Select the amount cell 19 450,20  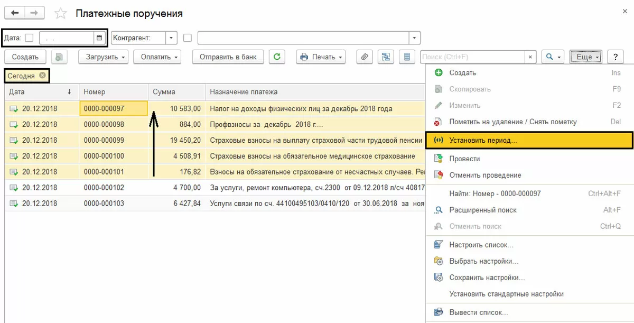tap(176, 141)
